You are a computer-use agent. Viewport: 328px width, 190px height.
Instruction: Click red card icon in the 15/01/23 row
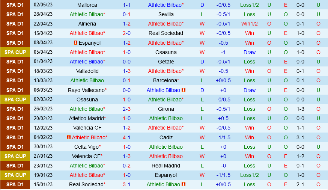[x=184, y=184]
